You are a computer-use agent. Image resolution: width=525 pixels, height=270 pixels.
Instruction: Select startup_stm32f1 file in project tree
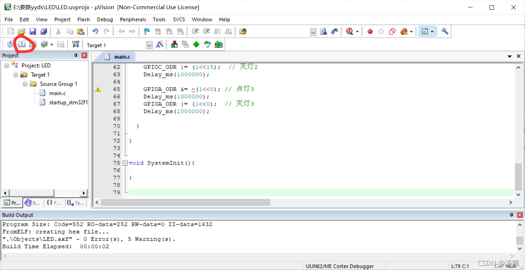coord(68,103)
